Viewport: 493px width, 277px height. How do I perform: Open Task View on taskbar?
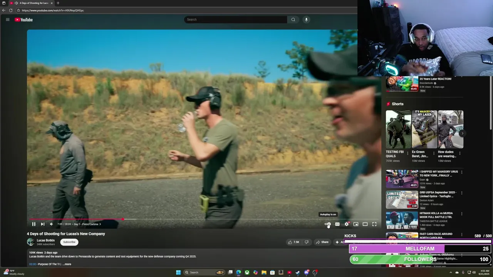pos(230,272)
